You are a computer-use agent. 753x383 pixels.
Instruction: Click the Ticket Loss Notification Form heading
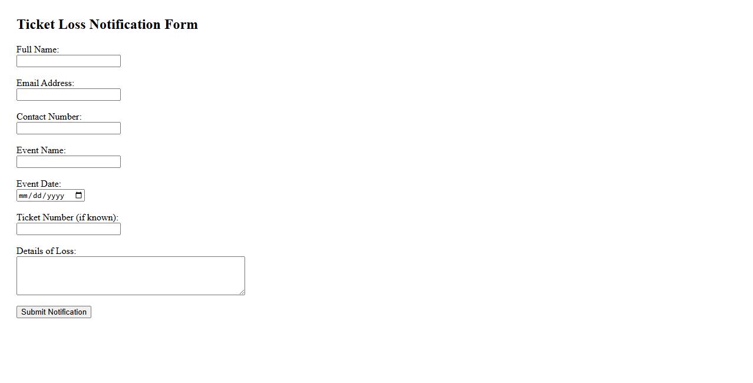coord(107,25)
